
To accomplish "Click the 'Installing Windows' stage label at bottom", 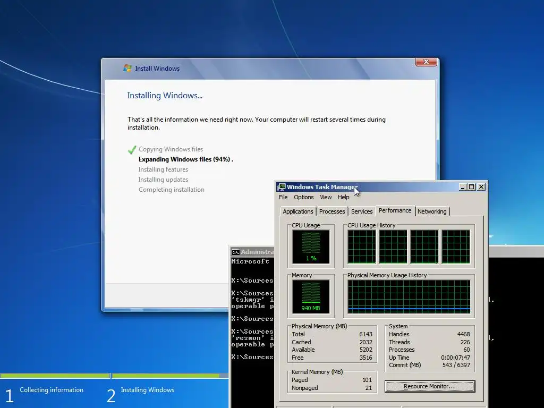I will tap(148, 390).
